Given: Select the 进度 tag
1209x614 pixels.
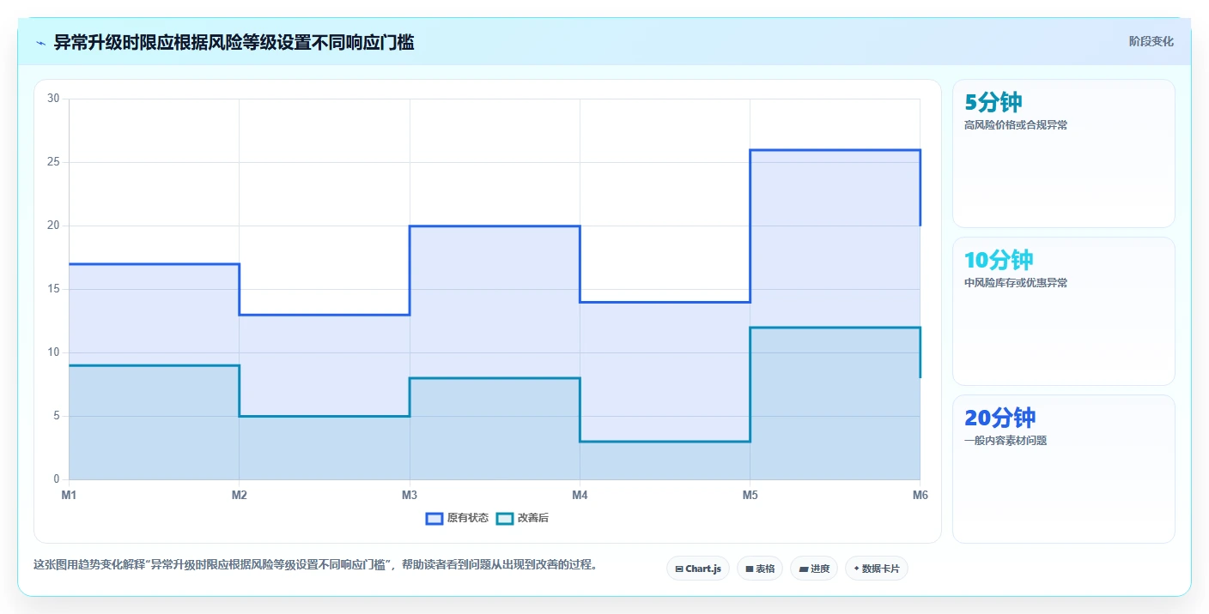Looking at the screenshot, I should 814,569.
